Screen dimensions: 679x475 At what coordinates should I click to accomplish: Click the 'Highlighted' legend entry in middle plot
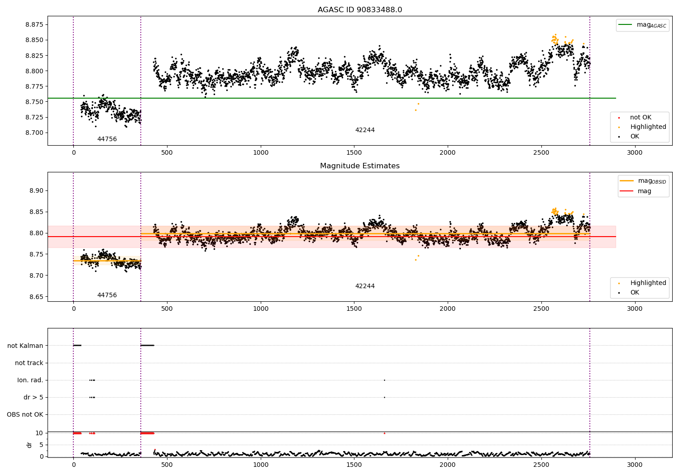(640, 283)
